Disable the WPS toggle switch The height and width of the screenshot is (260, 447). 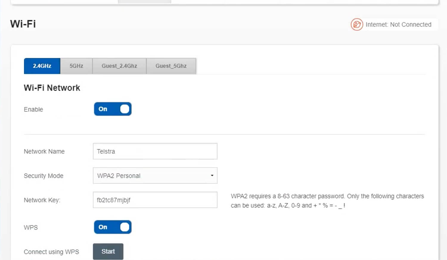113,227
